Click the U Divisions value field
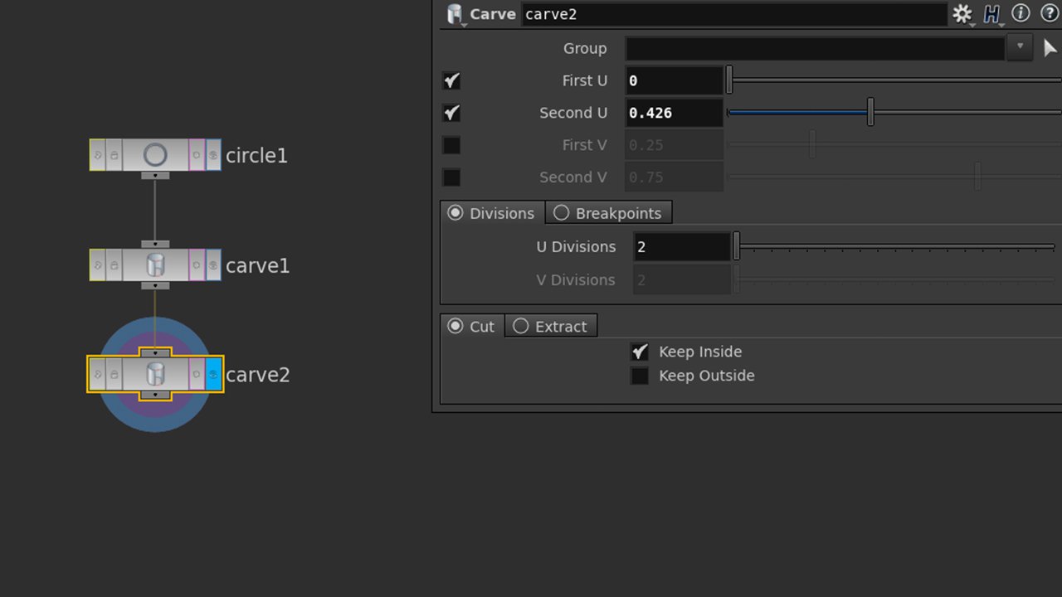The width and height of the screenshot is (1062, 597). pyautogui.click(x=682, y=246)
